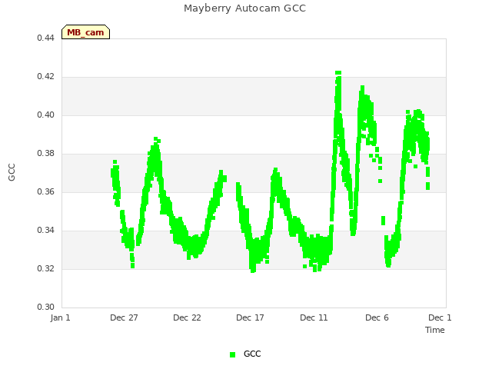492x369 pixels.
Task: Click the 0.36 y-axis label
Action: click(x=45, y=191)
